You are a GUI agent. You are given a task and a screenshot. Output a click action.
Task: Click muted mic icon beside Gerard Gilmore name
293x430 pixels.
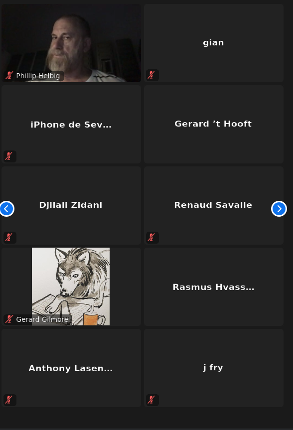pos(9,319)
